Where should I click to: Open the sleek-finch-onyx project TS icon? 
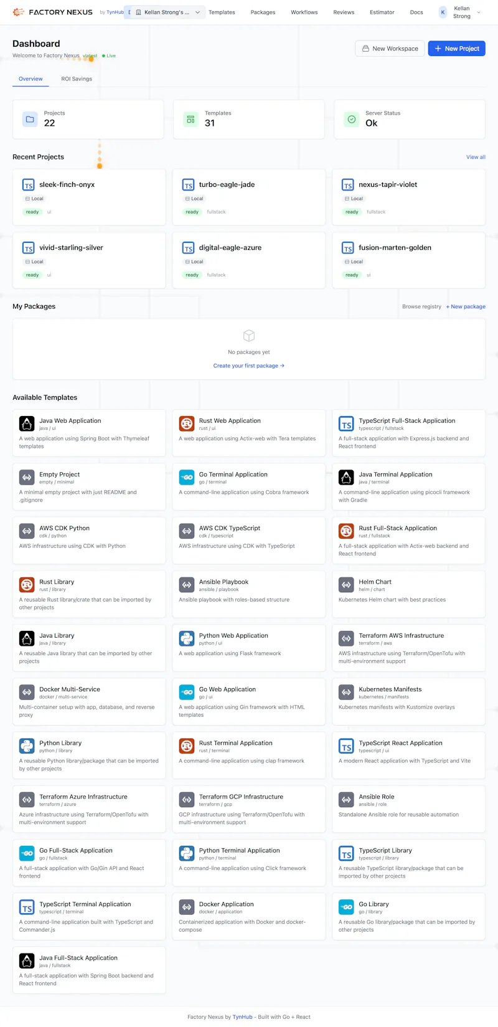28,185
